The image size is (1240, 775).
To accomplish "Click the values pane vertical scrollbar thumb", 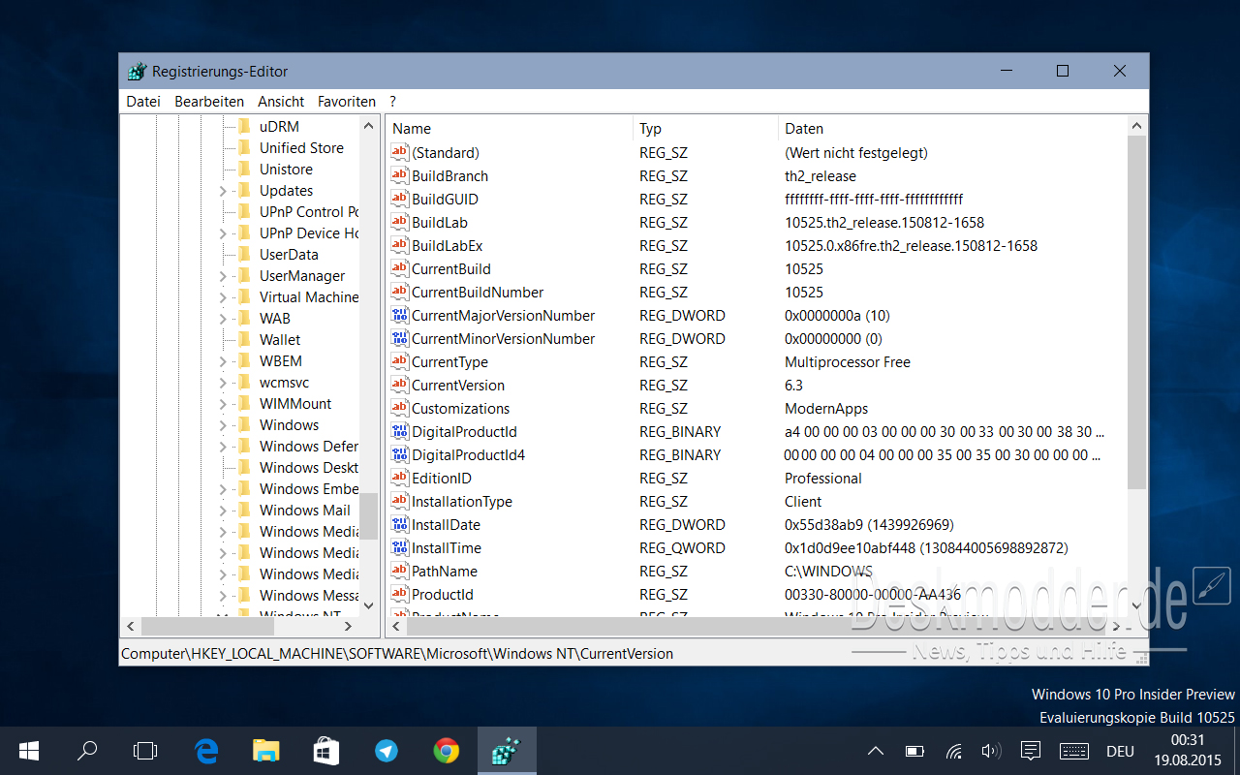I will click(x=1137, y=312).
